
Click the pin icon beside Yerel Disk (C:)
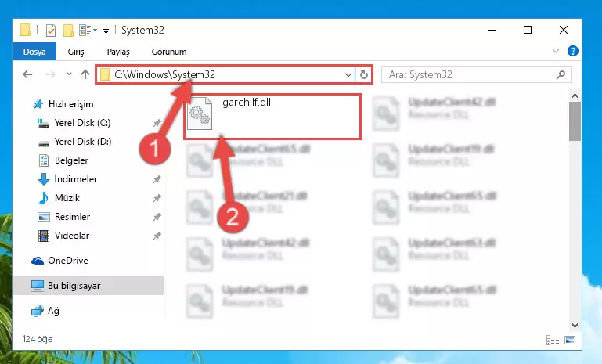tap(157, 123)
